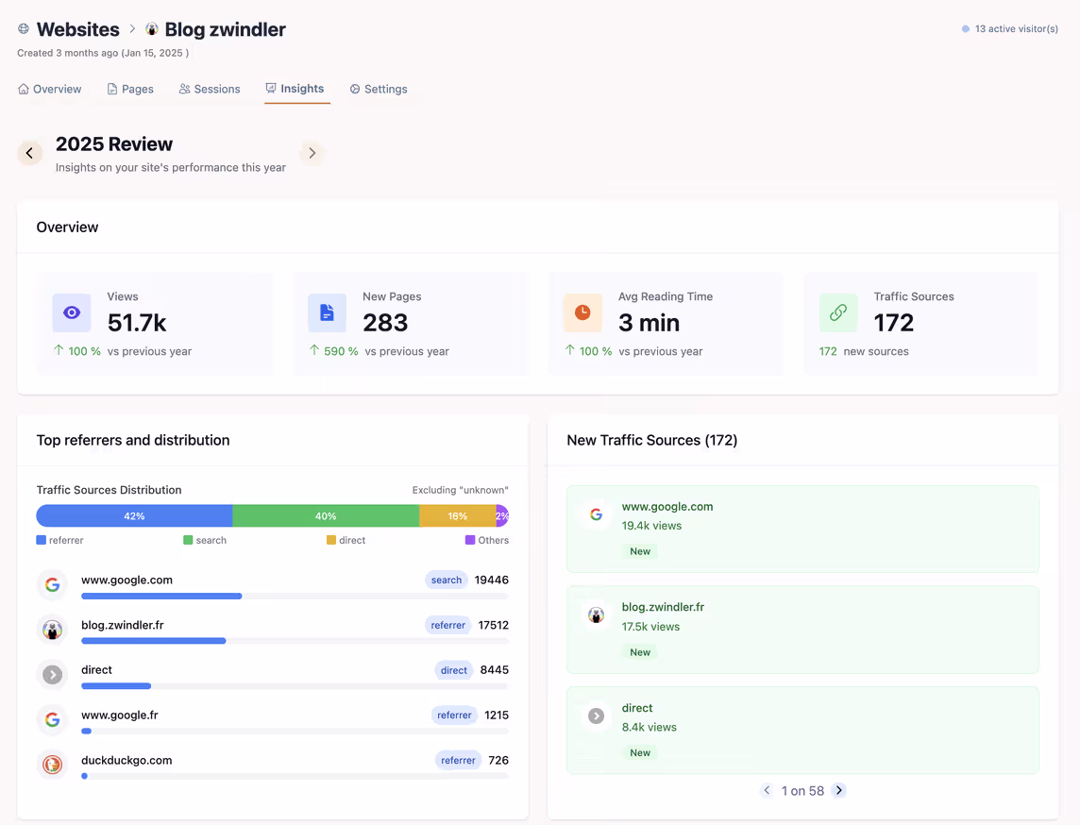Go to previous page of new sources

(x=767, y=790)
